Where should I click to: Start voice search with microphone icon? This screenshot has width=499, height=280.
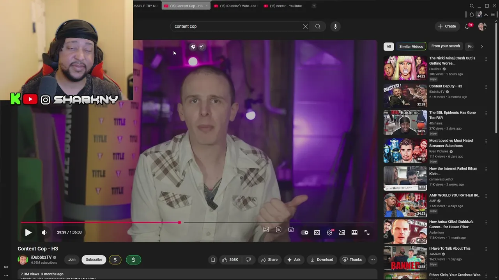(335, 26)
